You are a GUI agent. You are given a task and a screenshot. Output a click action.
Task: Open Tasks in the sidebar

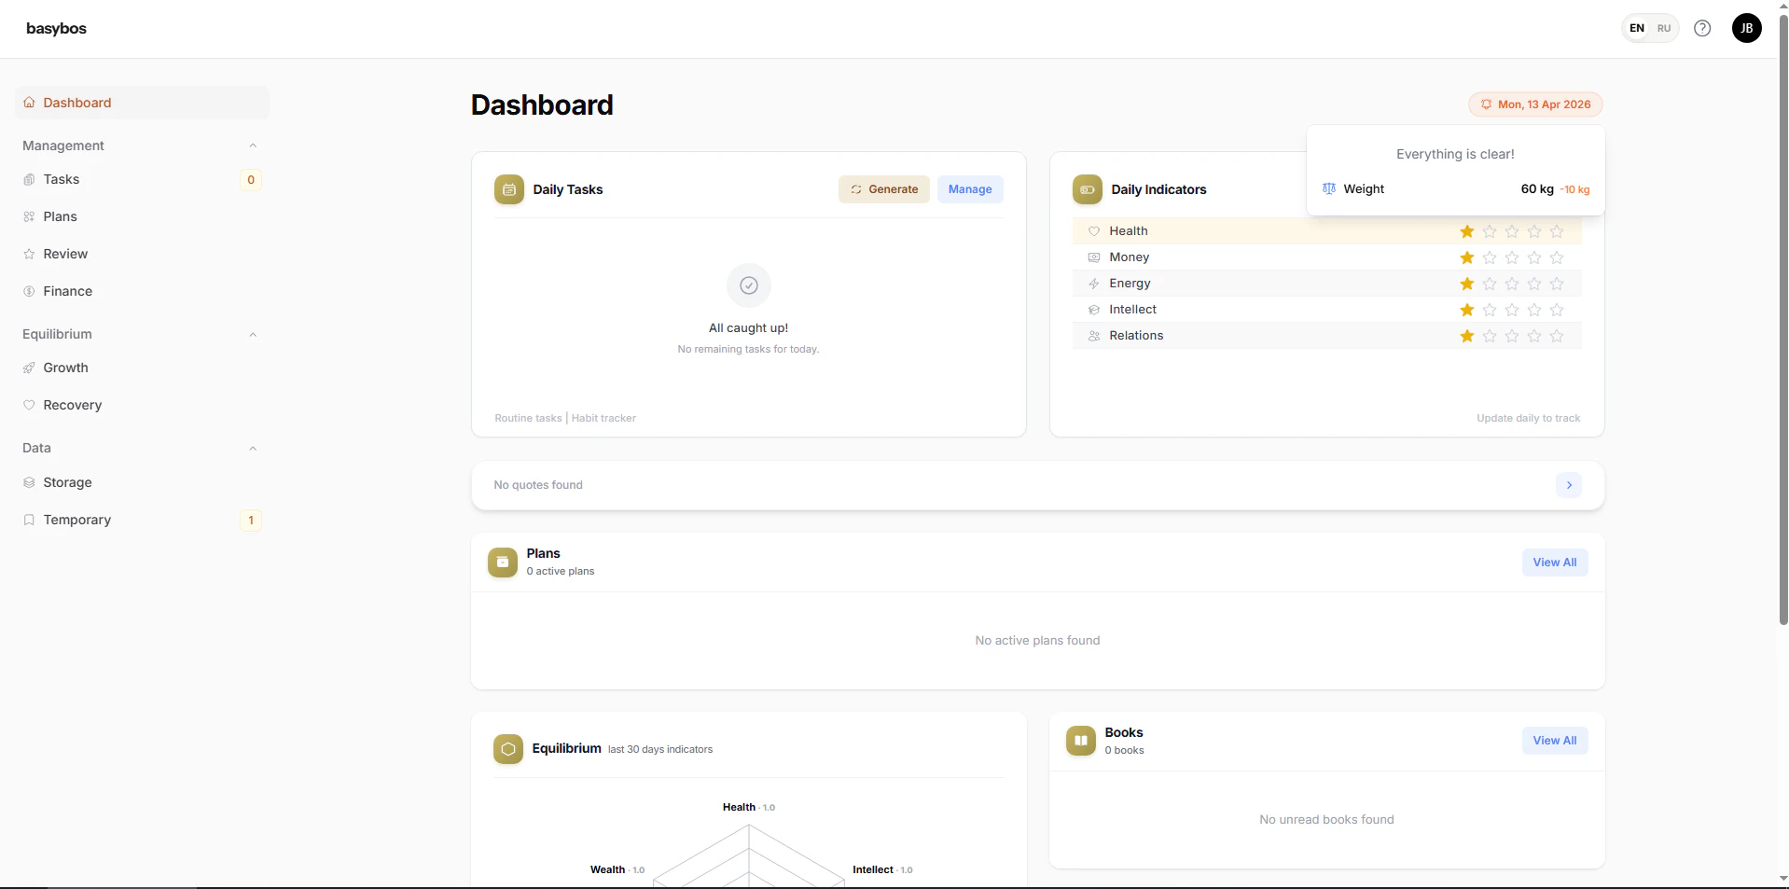(x=142, y=179)
